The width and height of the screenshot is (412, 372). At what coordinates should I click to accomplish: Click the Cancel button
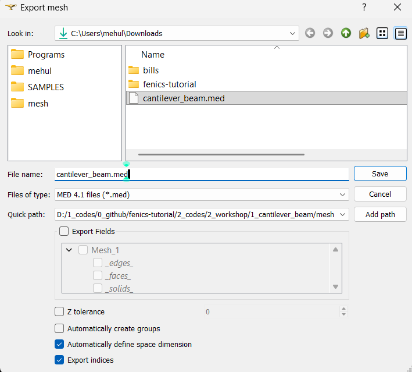[380, 194]
